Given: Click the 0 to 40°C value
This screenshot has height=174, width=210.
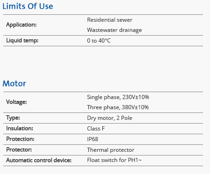Looking at the screenshot, I should pyautogui.click(x=99, y=41).
